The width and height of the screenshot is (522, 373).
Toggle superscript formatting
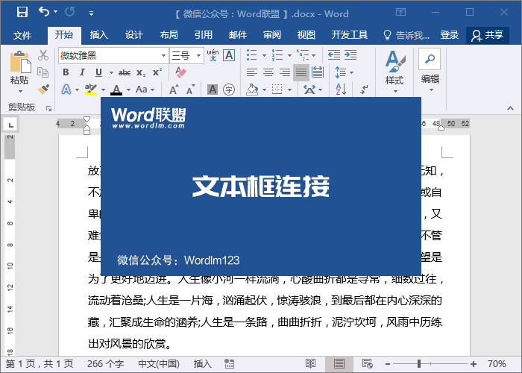157,72
